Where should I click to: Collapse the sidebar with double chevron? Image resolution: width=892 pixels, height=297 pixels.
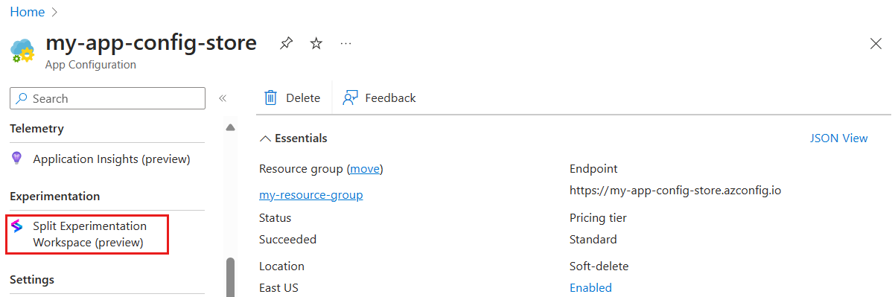[x=223, y=98]
